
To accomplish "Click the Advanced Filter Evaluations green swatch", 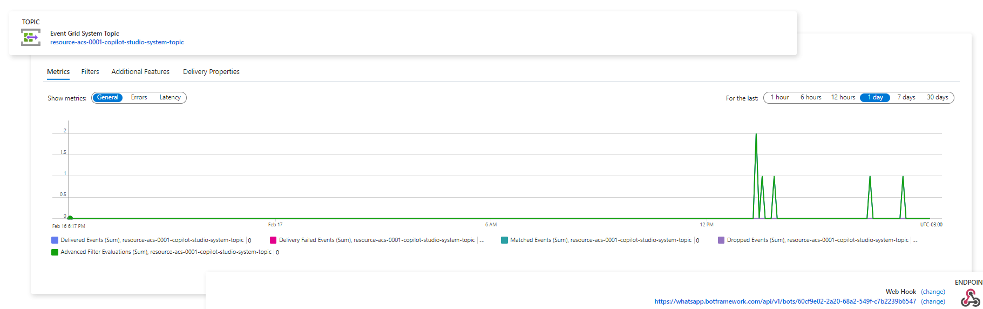I will [55, 252].
